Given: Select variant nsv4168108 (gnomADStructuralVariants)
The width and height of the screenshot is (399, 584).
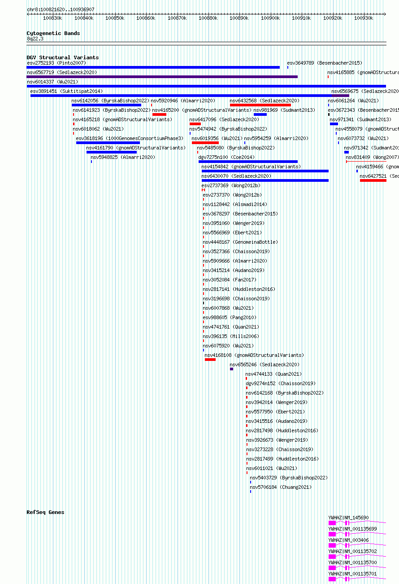Looking at the screenshot, I should point(255,355).
